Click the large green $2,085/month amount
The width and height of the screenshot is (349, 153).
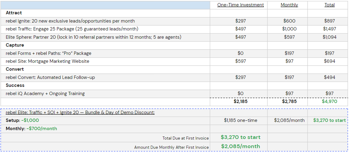click(240, 146)
